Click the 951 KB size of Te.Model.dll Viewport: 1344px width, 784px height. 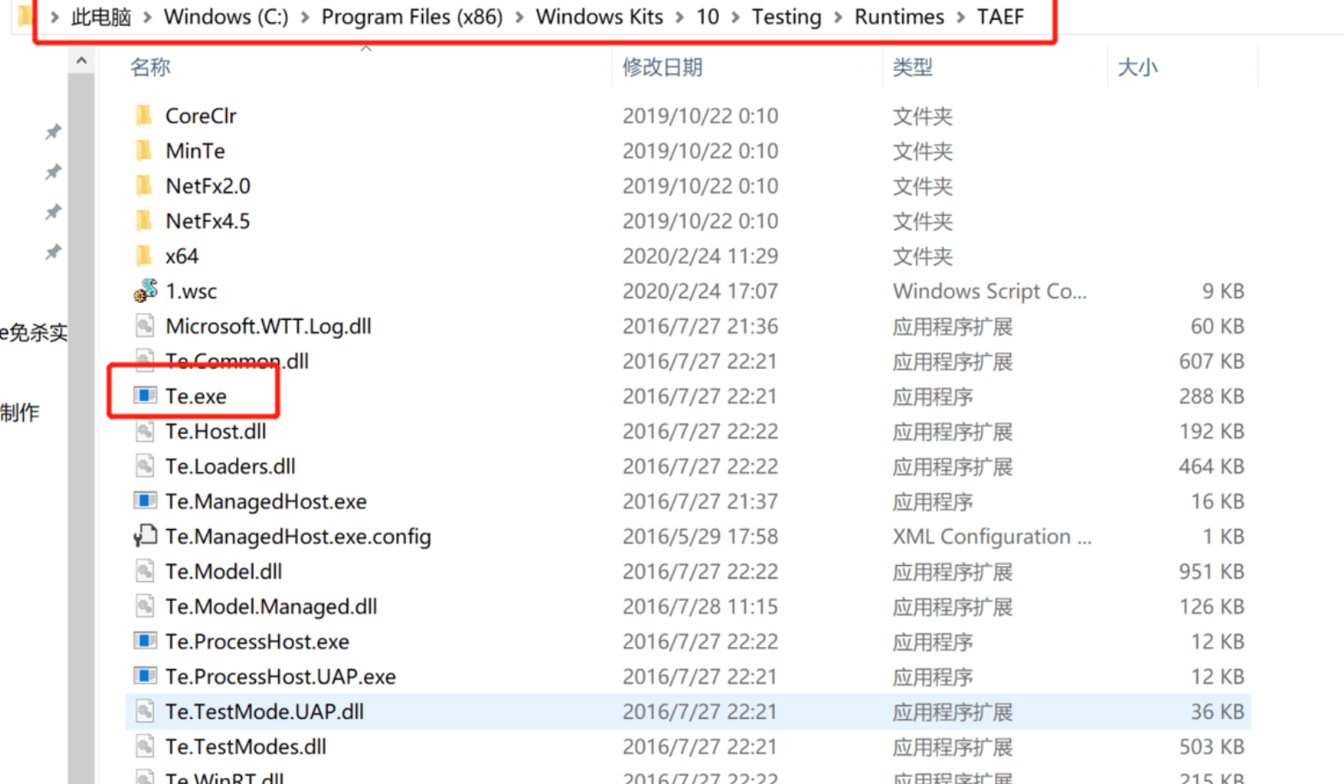(1211, 571)
